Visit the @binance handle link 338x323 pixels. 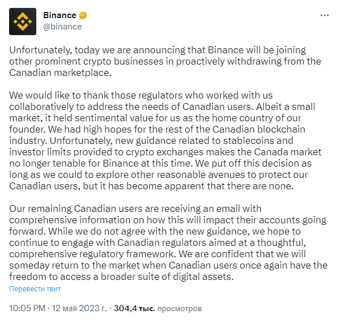[x=62, y=27]
